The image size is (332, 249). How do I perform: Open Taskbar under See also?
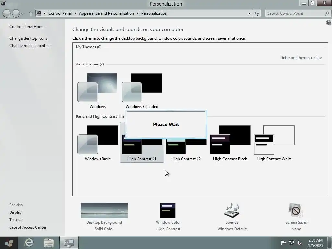coord(16,219)
